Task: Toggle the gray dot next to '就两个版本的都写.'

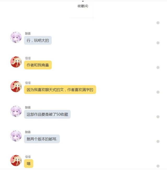Action: pos(158,141)
